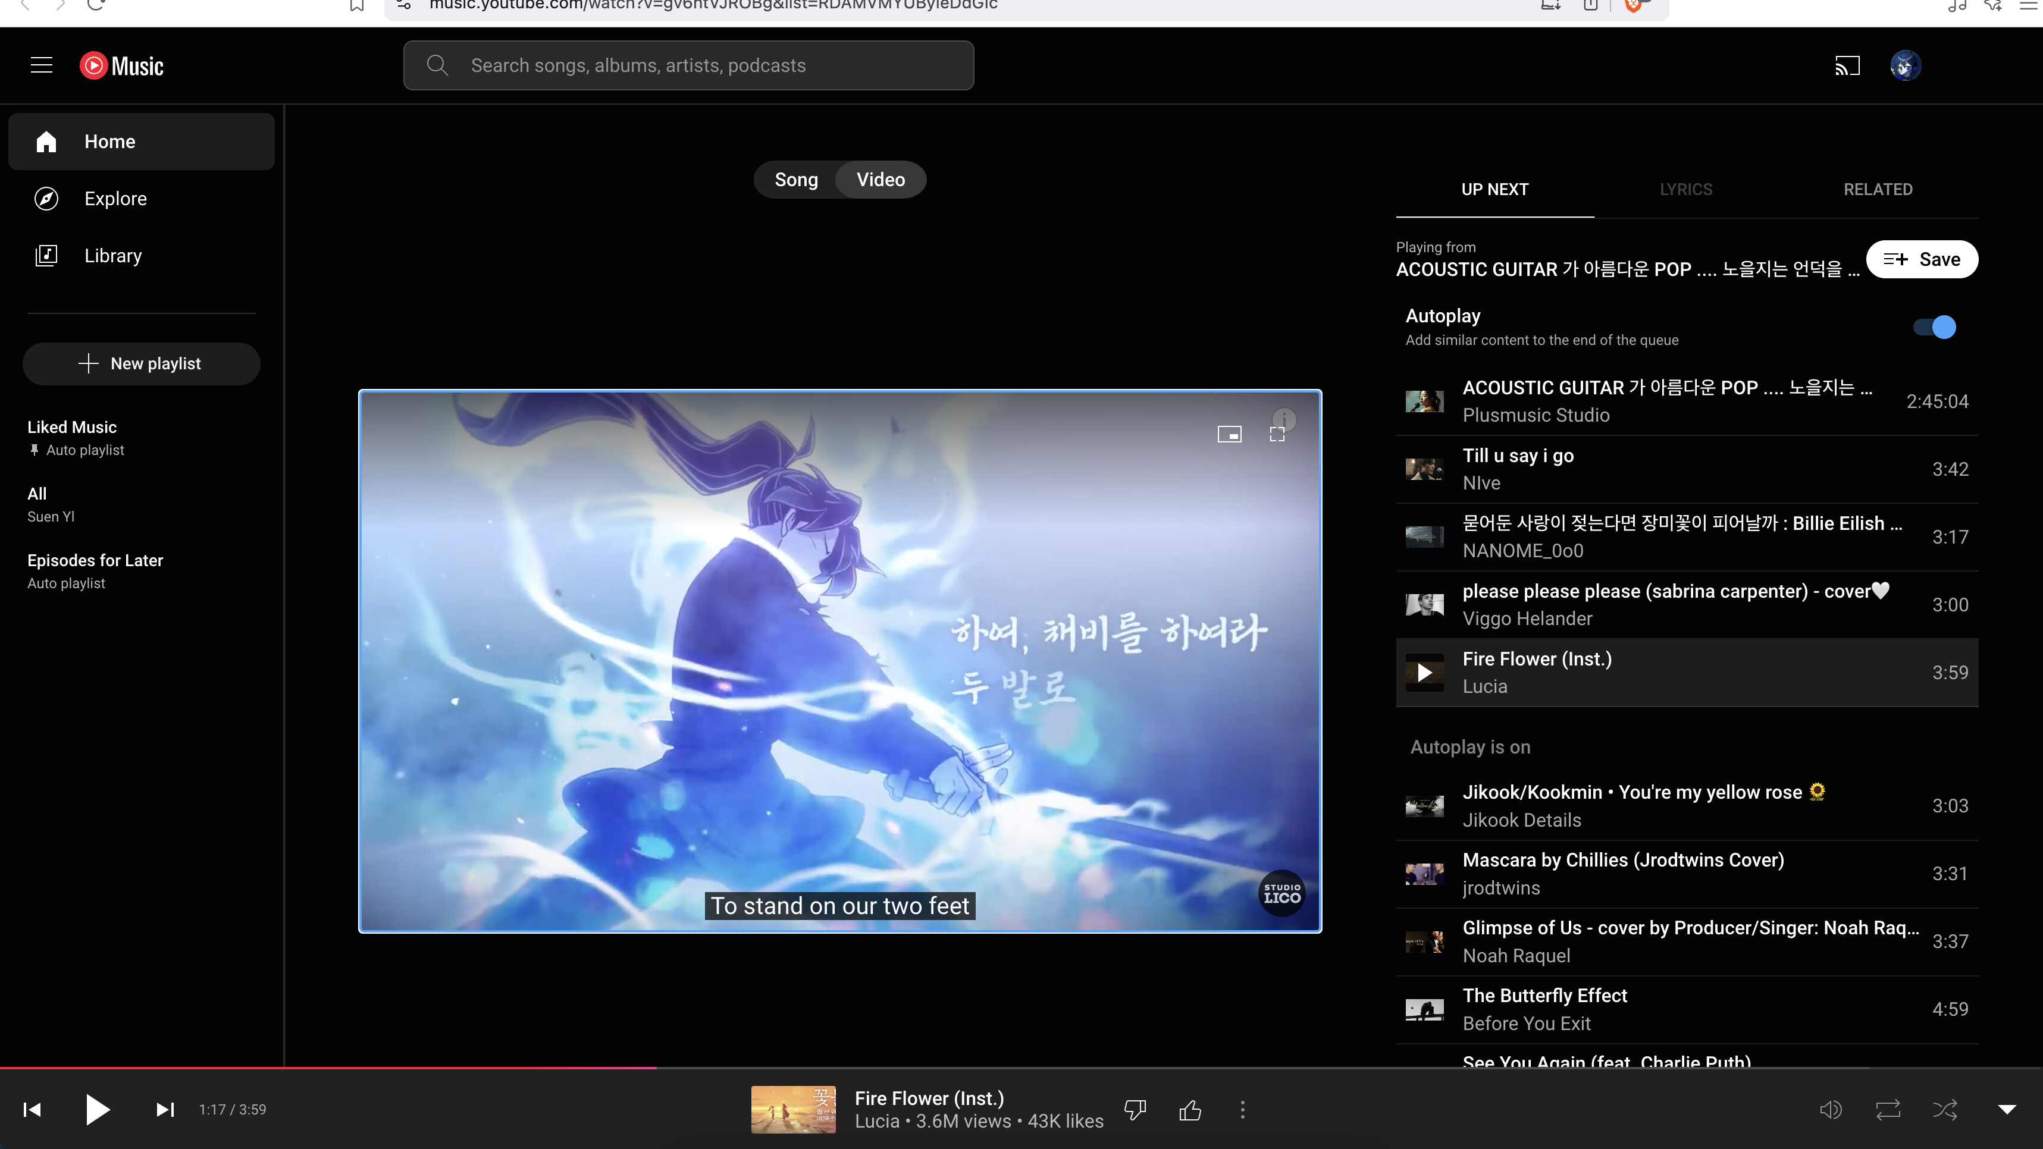Collapse the player page with down arrow

[2007, 1109]
